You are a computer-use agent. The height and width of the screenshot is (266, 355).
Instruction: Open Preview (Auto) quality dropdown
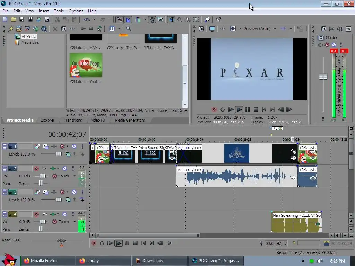coord(275,29)
